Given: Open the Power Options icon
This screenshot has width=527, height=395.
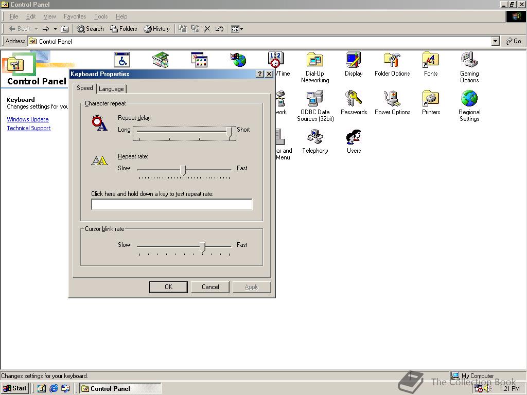Looking at the screenshot, I should click(x=392, y=98).
